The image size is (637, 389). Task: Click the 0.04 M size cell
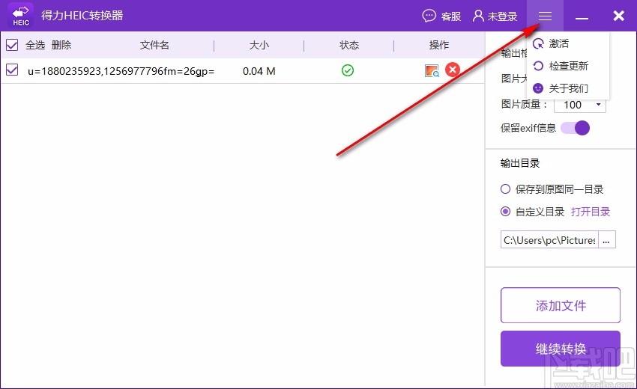pos(259,71)
